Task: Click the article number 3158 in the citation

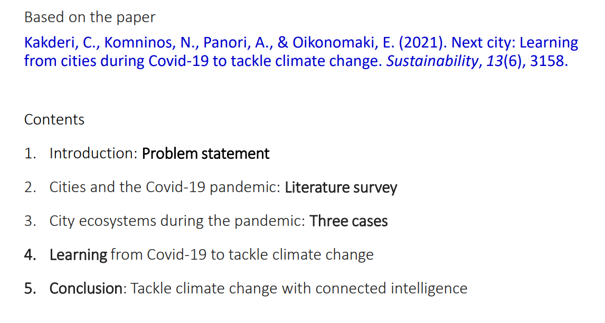Action: coord(547,61)
